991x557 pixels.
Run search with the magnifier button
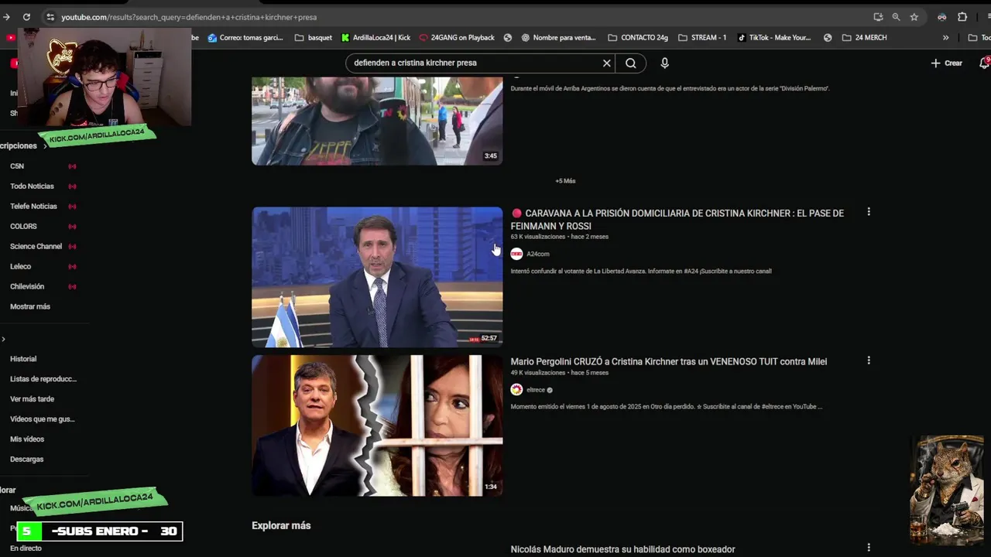[631, 63]
